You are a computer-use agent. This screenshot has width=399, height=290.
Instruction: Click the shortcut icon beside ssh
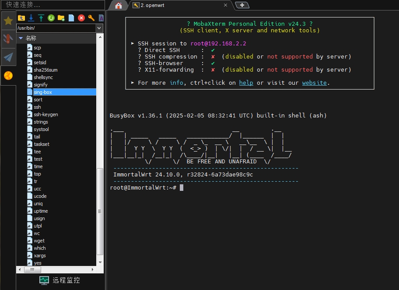point(30,107)
